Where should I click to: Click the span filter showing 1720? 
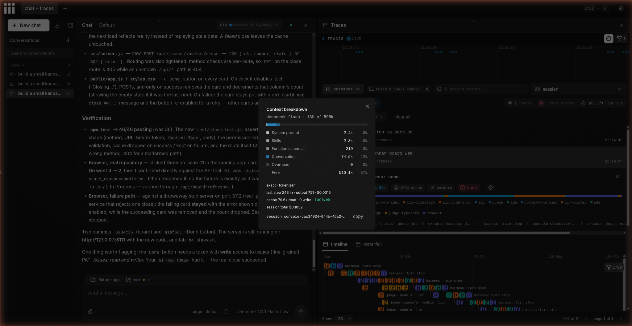point(614,267)
